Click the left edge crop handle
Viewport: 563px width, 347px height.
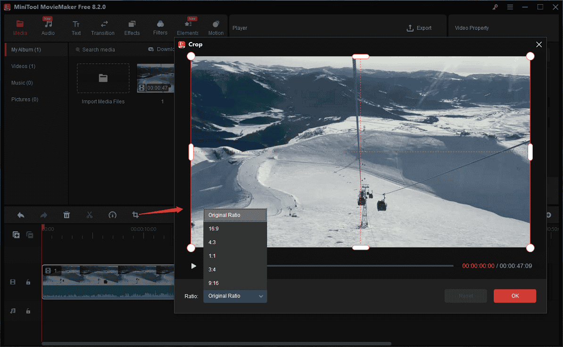tap(191, 152)
